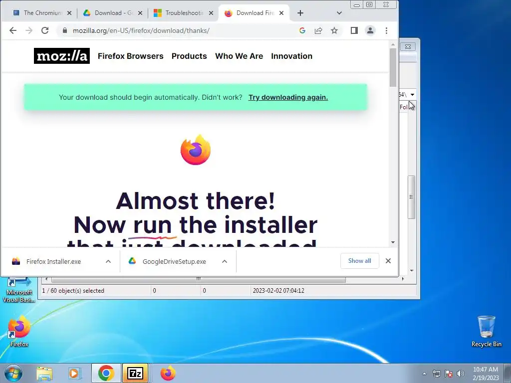The width and height of the screenshot is (511, 383).
Task: Select Firefox desktop shortcut
Action: (x=19, y=331)
